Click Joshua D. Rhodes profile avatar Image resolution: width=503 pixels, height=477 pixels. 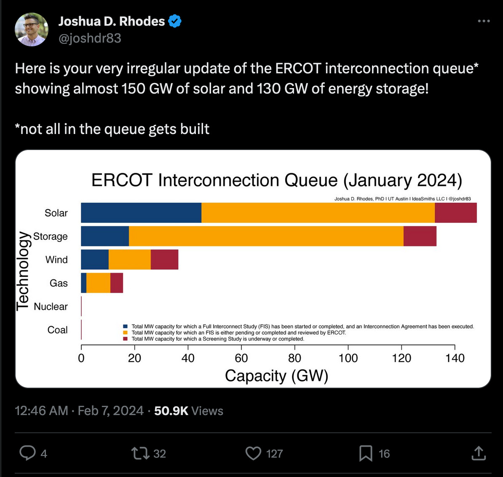(32, 29)
